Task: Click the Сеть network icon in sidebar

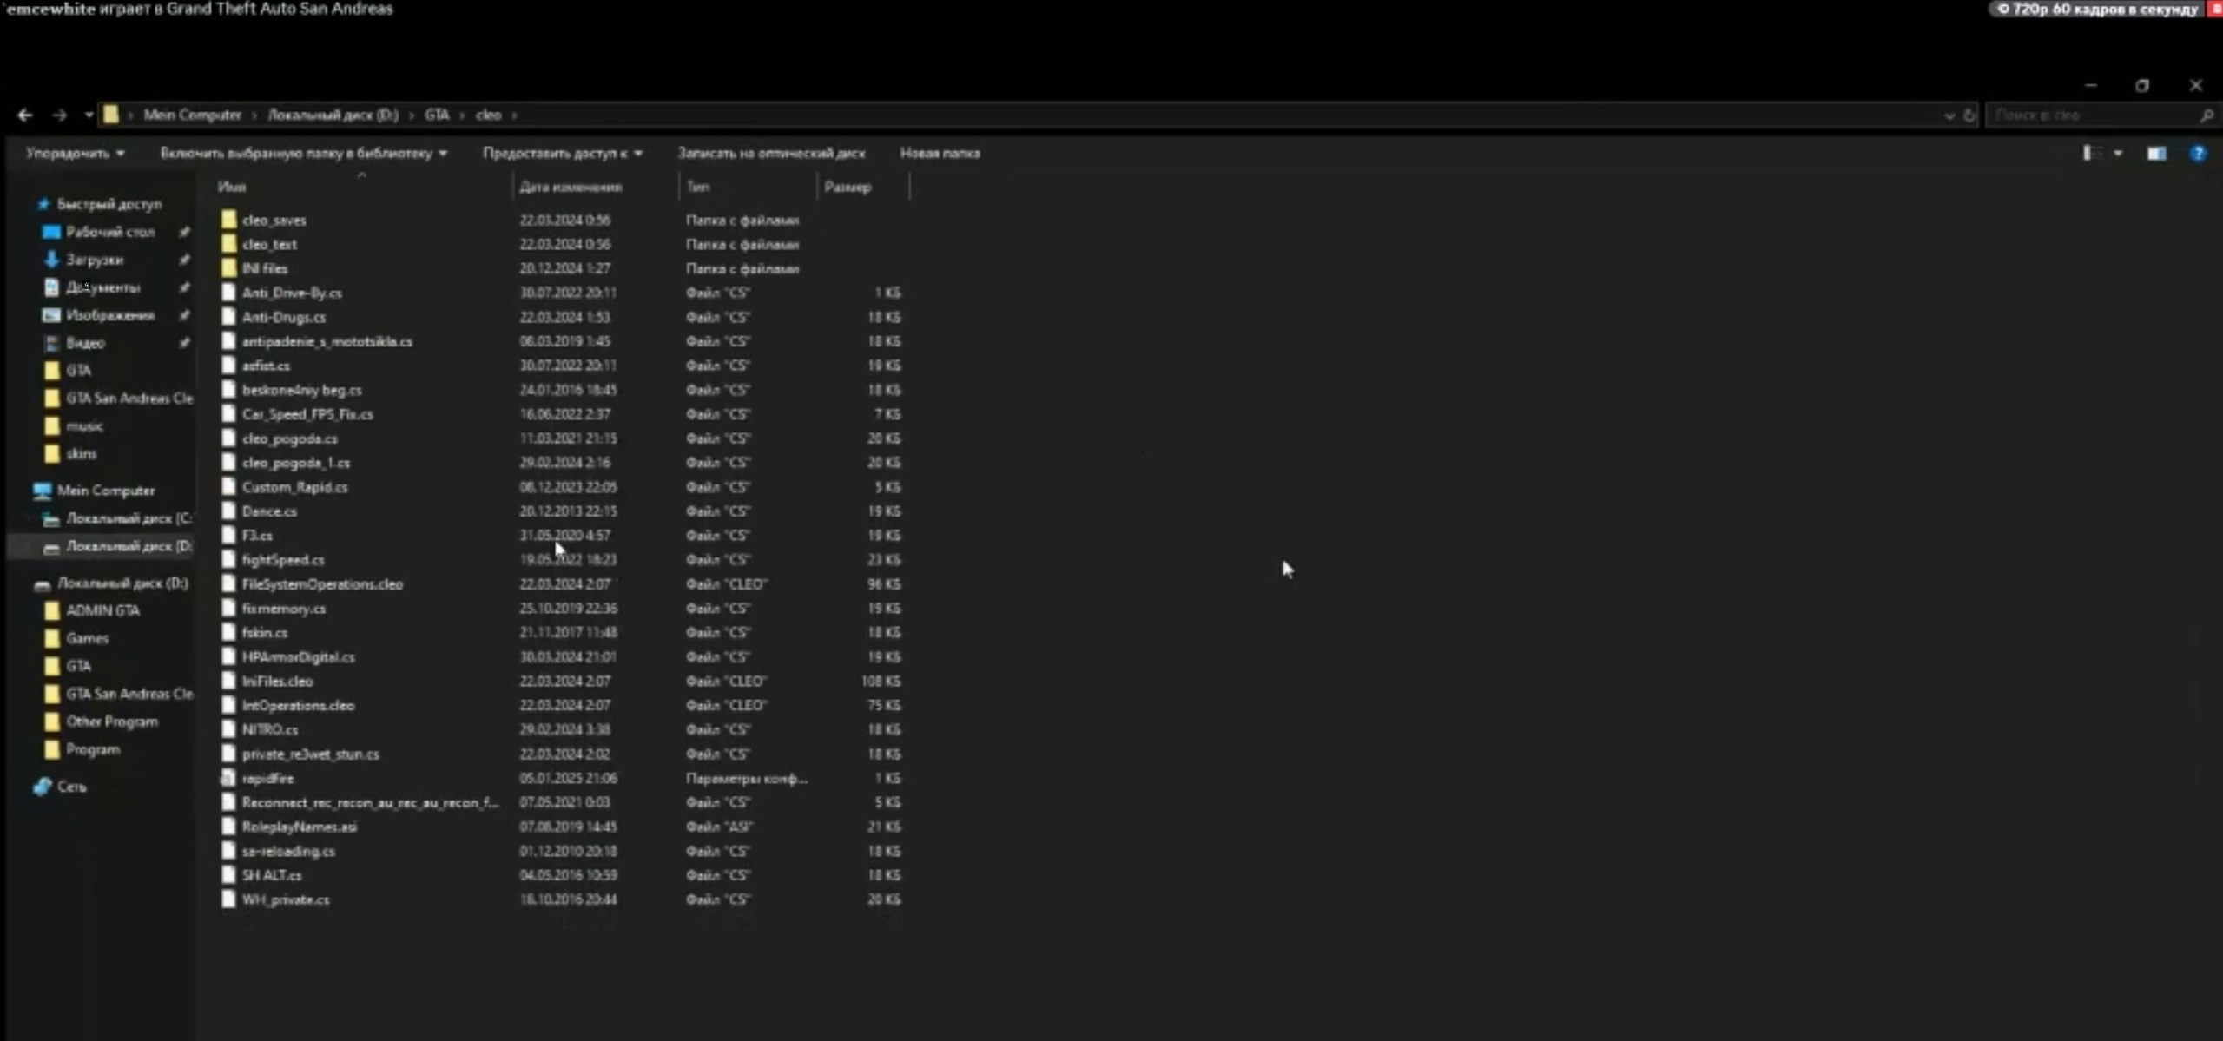Action: pos(43,787)
